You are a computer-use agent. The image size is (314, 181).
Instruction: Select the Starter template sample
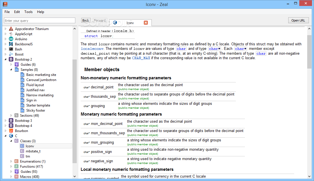coord(38,105)
